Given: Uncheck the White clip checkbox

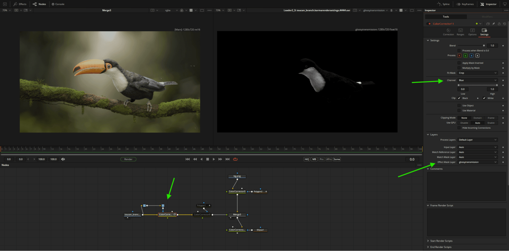Looking at the screenshot, I should point(484,98).
